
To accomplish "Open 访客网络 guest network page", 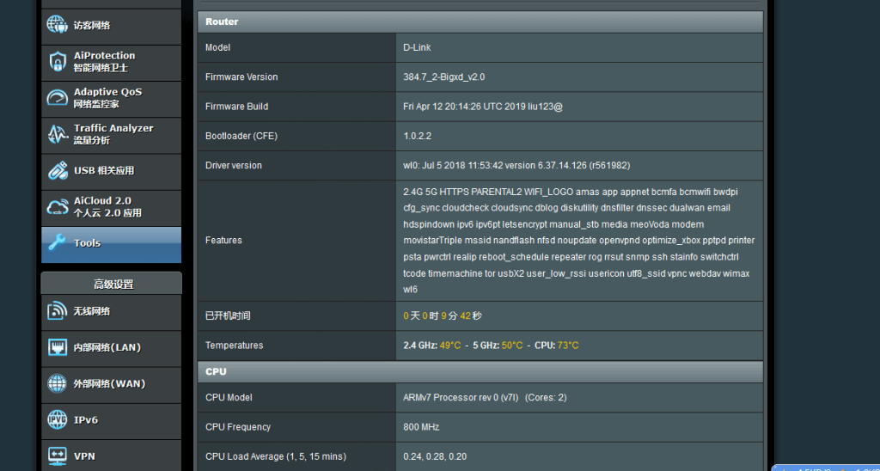I will click(111, 26).
